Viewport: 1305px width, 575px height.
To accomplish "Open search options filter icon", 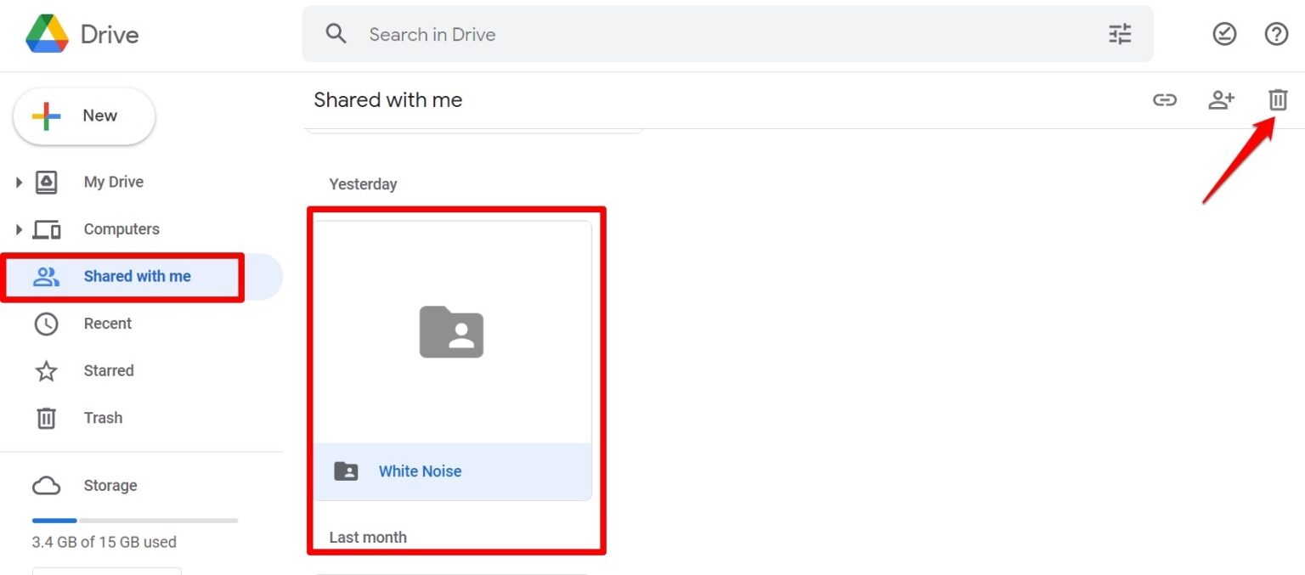I will [x=1119, y=34].
